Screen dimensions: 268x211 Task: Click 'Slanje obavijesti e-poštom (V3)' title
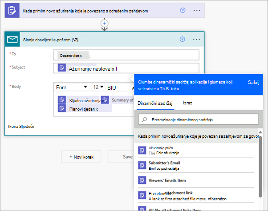pos(51,40)
